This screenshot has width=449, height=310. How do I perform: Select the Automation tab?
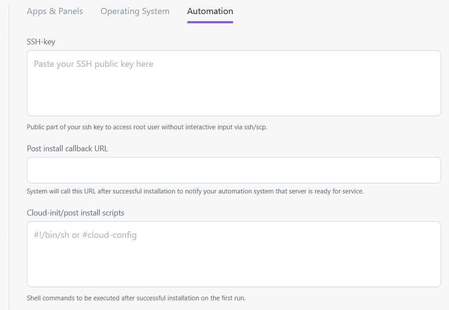[210, 11]
